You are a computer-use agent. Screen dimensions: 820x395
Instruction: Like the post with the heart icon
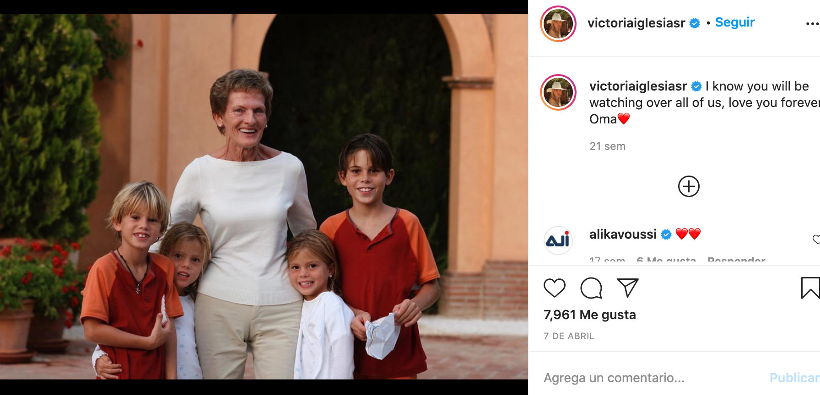click(x=554, y=288)
